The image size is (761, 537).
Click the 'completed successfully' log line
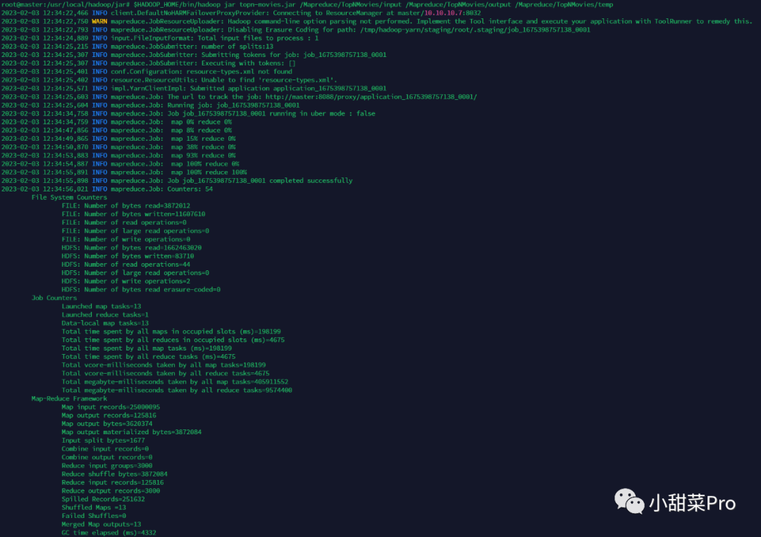tap(177, 181)
